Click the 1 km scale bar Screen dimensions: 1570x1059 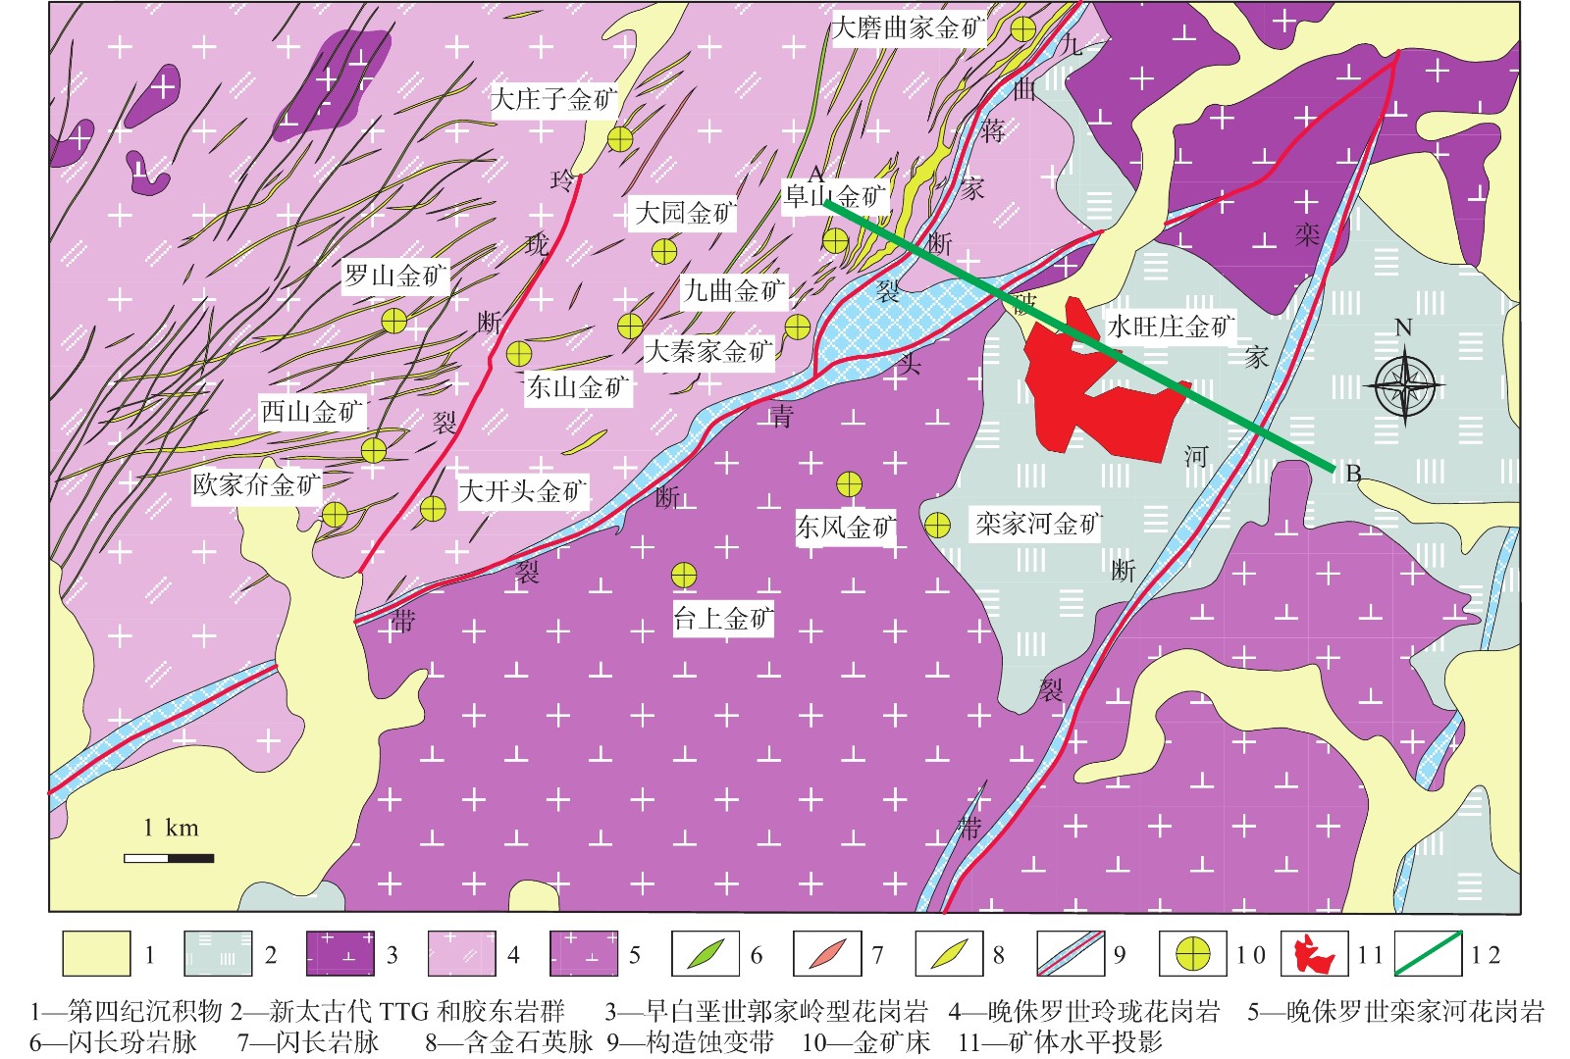coord(169,858)
